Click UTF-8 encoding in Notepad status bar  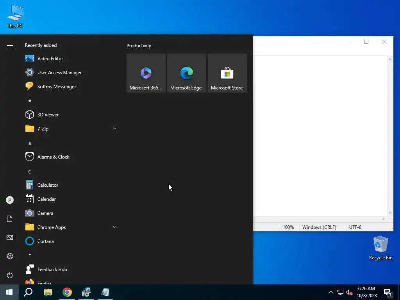355,227
